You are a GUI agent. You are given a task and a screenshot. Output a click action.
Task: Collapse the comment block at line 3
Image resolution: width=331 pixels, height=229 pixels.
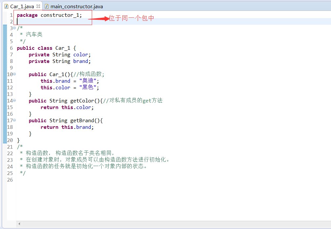14,28
